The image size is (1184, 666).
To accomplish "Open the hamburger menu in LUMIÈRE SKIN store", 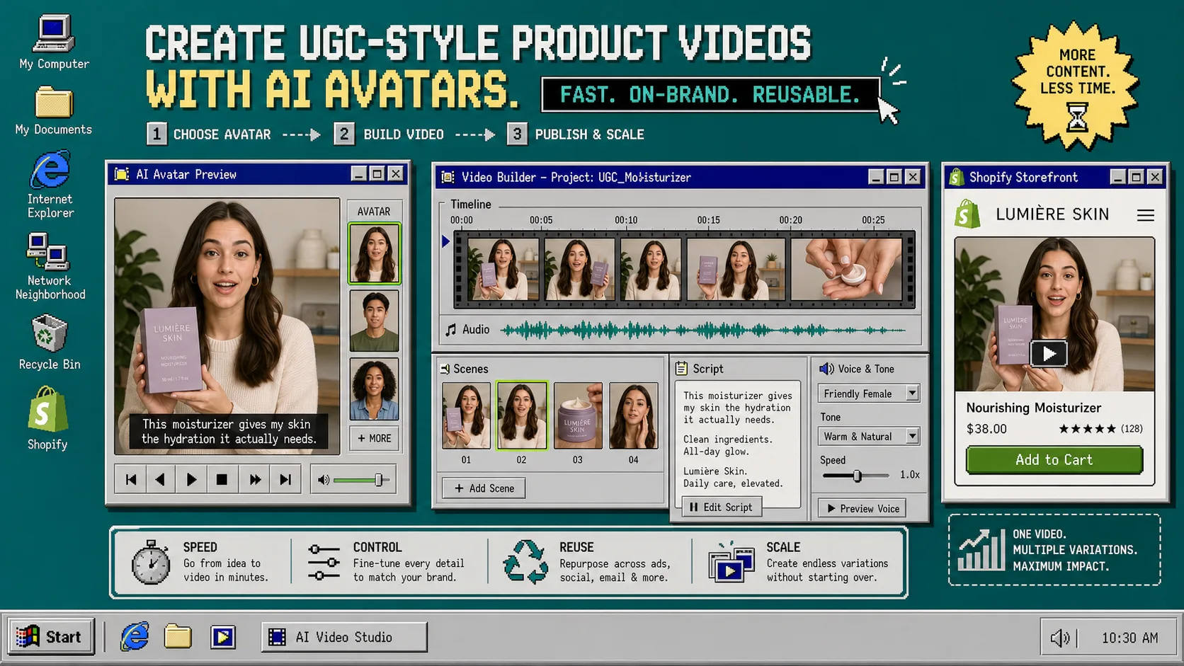I will point(1146,215).
